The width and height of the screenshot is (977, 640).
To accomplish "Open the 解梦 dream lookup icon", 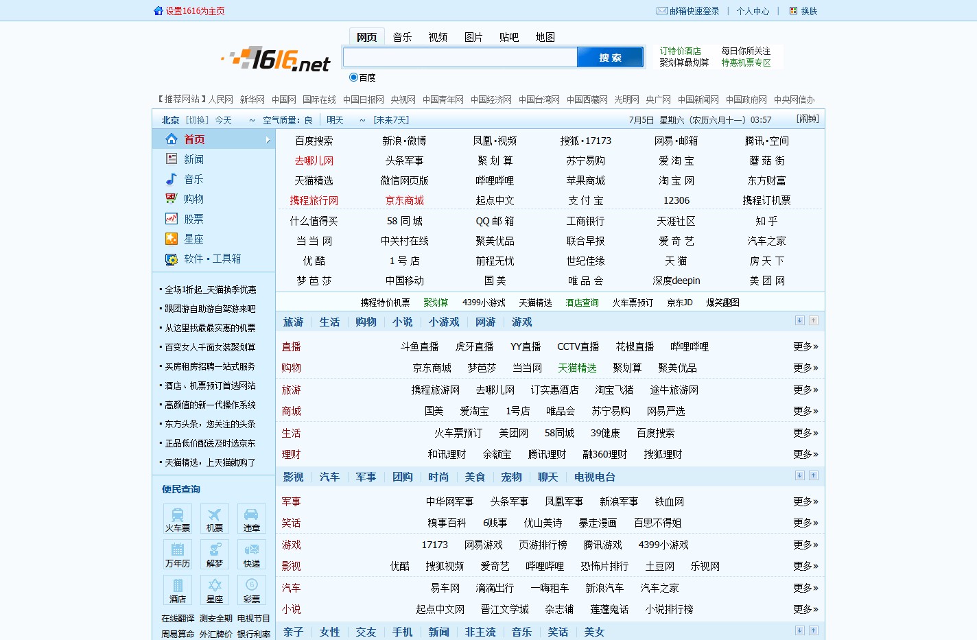I will click(215, 554).
